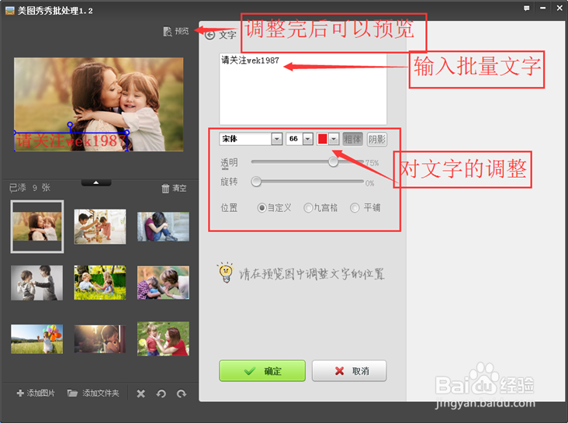This screenshot has width=568, height=423.
Task: Rotate image counterclockwise
Action: click(161, 394)
